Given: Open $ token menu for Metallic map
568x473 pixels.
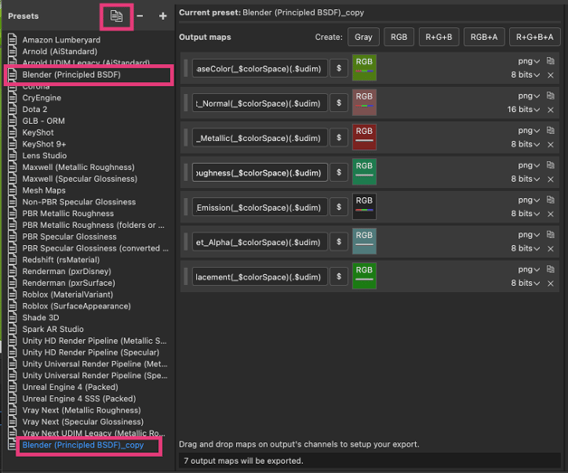Looking at the screenshot, I should (x=338, y=137).
